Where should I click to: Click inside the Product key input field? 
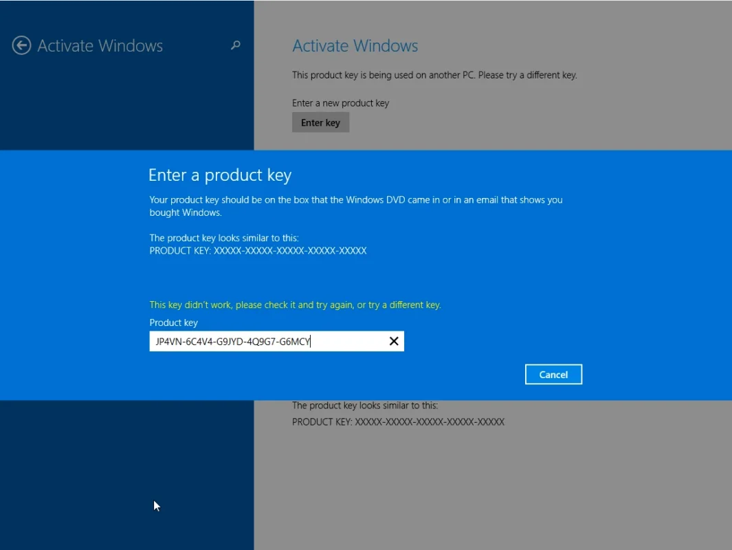[x=275, y=341]
